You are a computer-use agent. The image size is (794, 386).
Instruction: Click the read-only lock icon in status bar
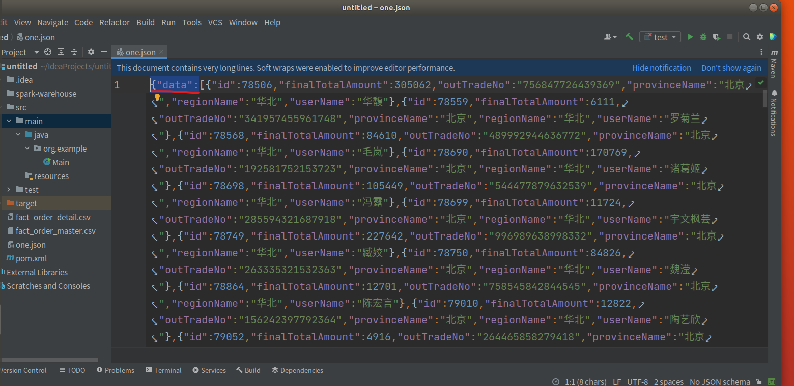click(x=759, y=382)
